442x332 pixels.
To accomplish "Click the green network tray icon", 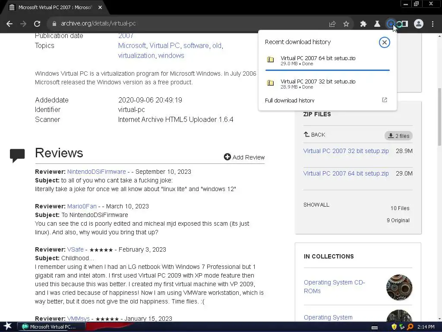I will coord(402,327).
